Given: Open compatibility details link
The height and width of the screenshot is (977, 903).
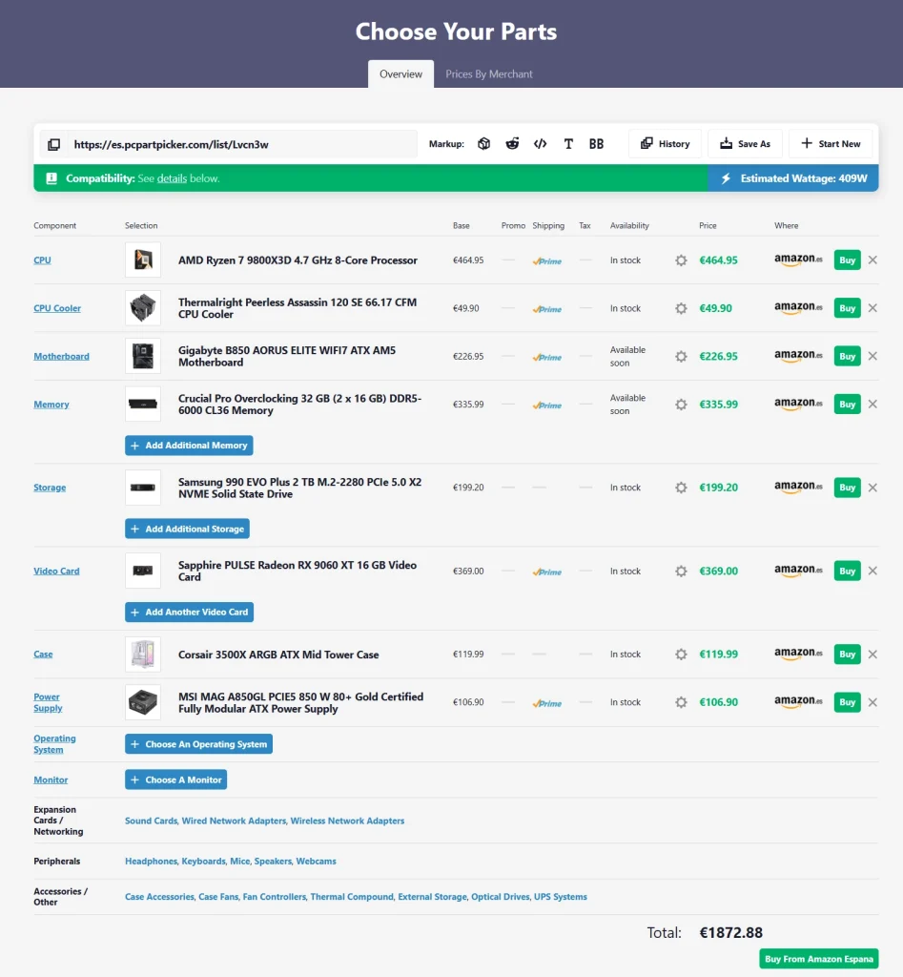Looking at the screenshot, I should click(x=172, y=178).
